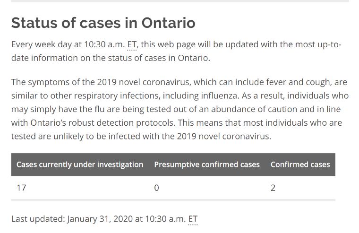
Task: Click the 'Status of cases in Ontario' heading
Action: 103,23
